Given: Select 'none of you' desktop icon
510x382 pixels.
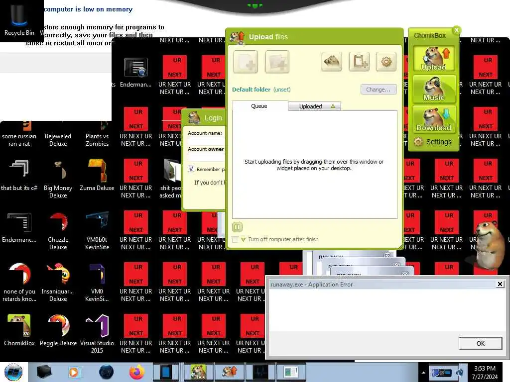Looking at the screenshot, I should click(19, 283).
